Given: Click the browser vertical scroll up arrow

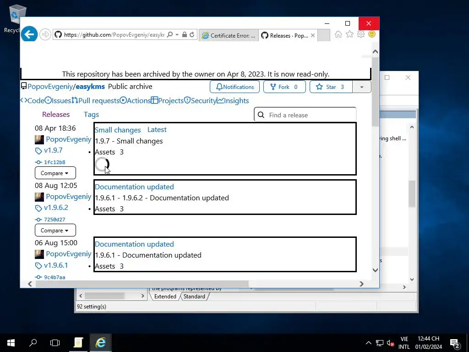Looking at the screenshot, I should pos(375,51).
